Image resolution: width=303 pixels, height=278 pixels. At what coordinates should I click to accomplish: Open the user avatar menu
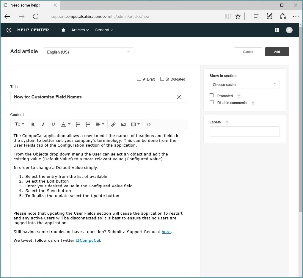click(x=289, y=30)
